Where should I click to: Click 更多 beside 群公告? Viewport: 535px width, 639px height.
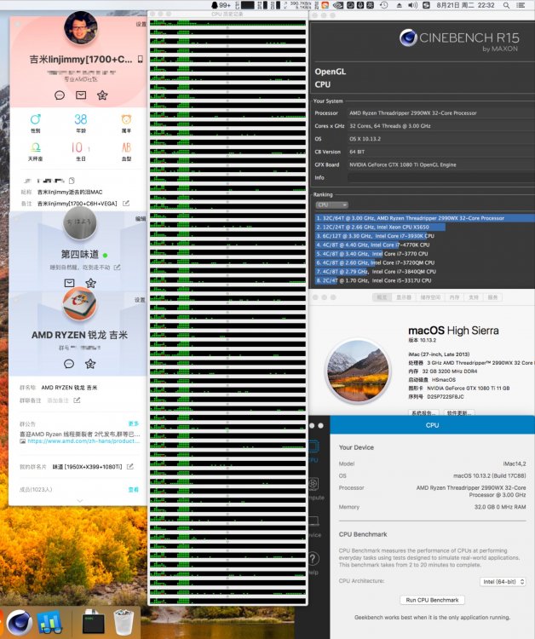pyautogui.click(x=134, y=423)
